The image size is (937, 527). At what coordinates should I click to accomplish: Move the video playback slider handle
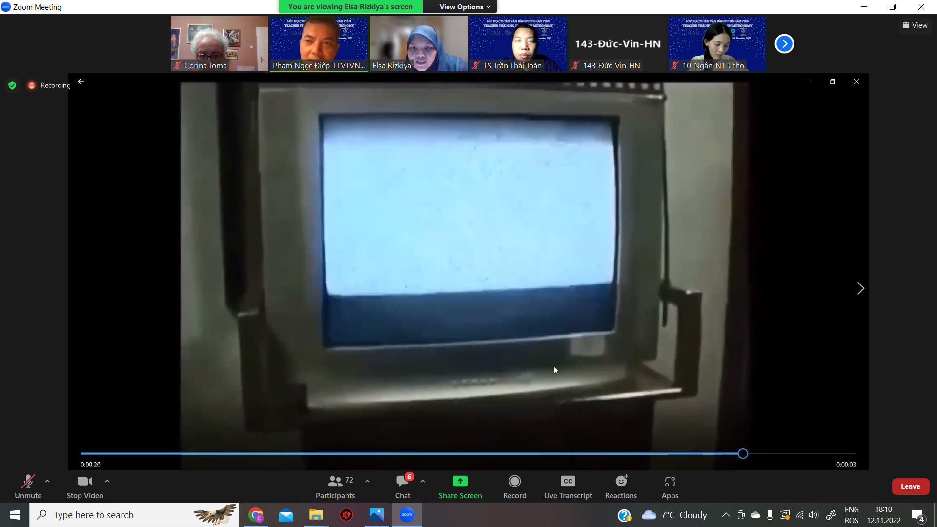coord(743,454)
